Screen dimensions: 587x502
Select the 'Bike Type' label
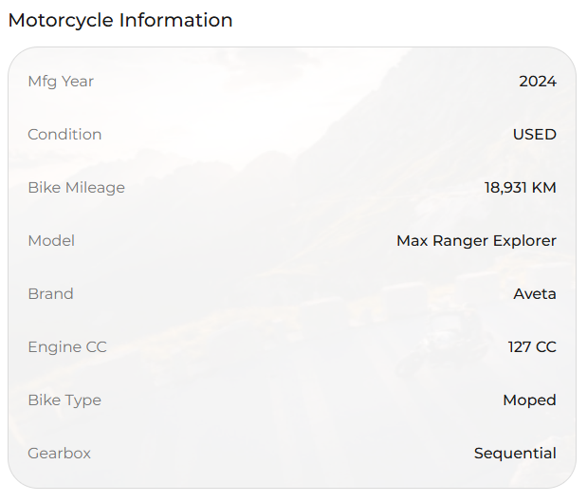pyautogui.click(x=64, y=400)
